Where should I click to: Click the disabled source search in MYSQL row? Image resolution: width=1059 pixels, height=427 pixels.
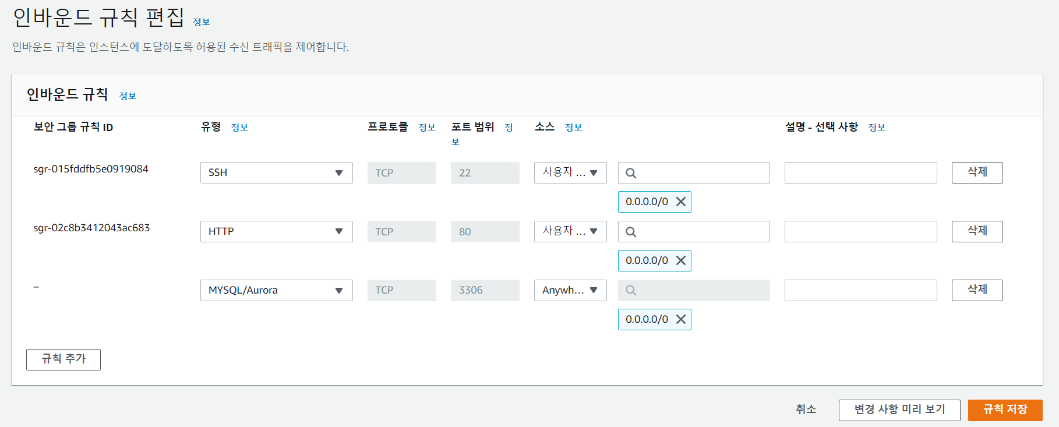[694, 290]
